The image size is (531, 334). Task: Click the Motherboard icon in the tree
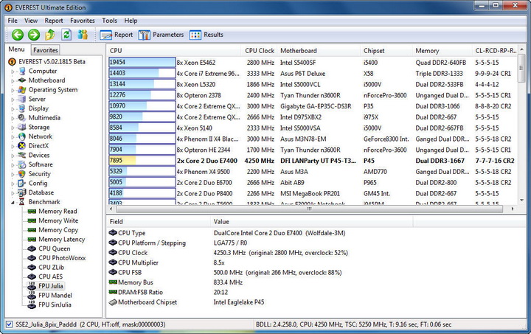pyautogui.click(x=22, y=80)
